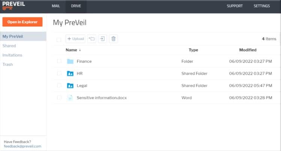Open SETTINGS in the top bar
The height and width of the screenshot is (151, 281).
tap(261, 6)
